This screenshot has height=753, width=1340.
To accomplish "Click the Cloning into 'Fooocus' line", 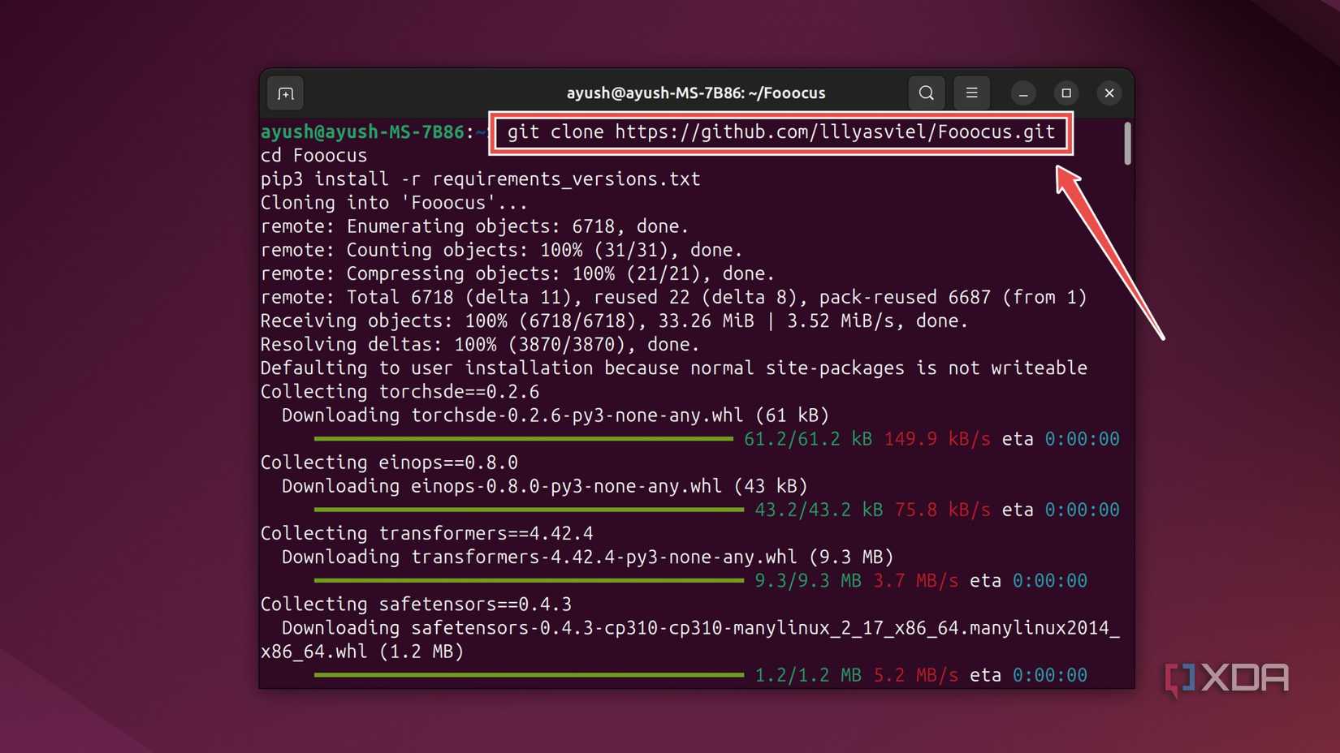I will tap(393, 202).
